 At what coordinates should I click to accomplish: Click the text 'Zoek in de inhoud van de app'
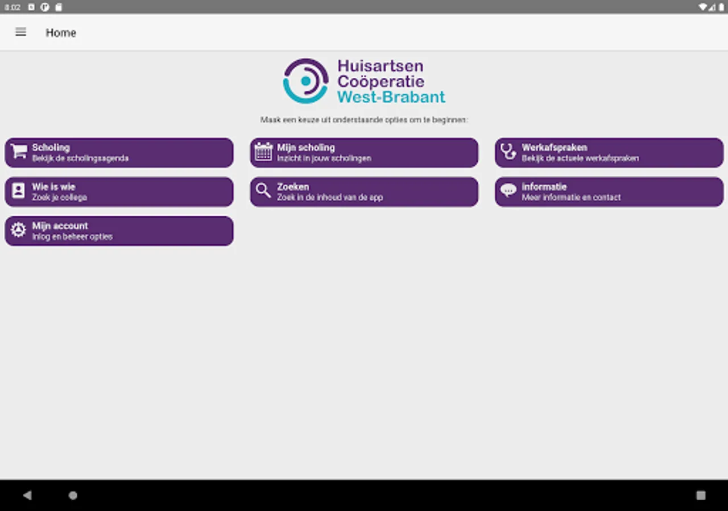(330, 198)
